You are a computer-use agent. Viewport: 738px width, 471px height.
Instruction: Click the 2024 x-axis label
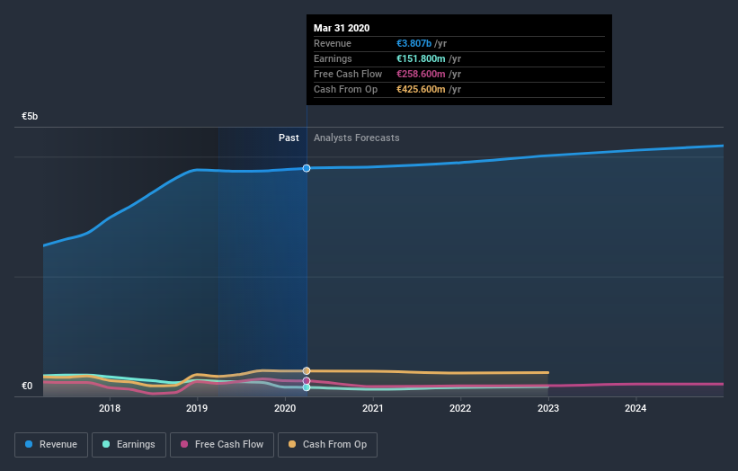coord(636,408)
